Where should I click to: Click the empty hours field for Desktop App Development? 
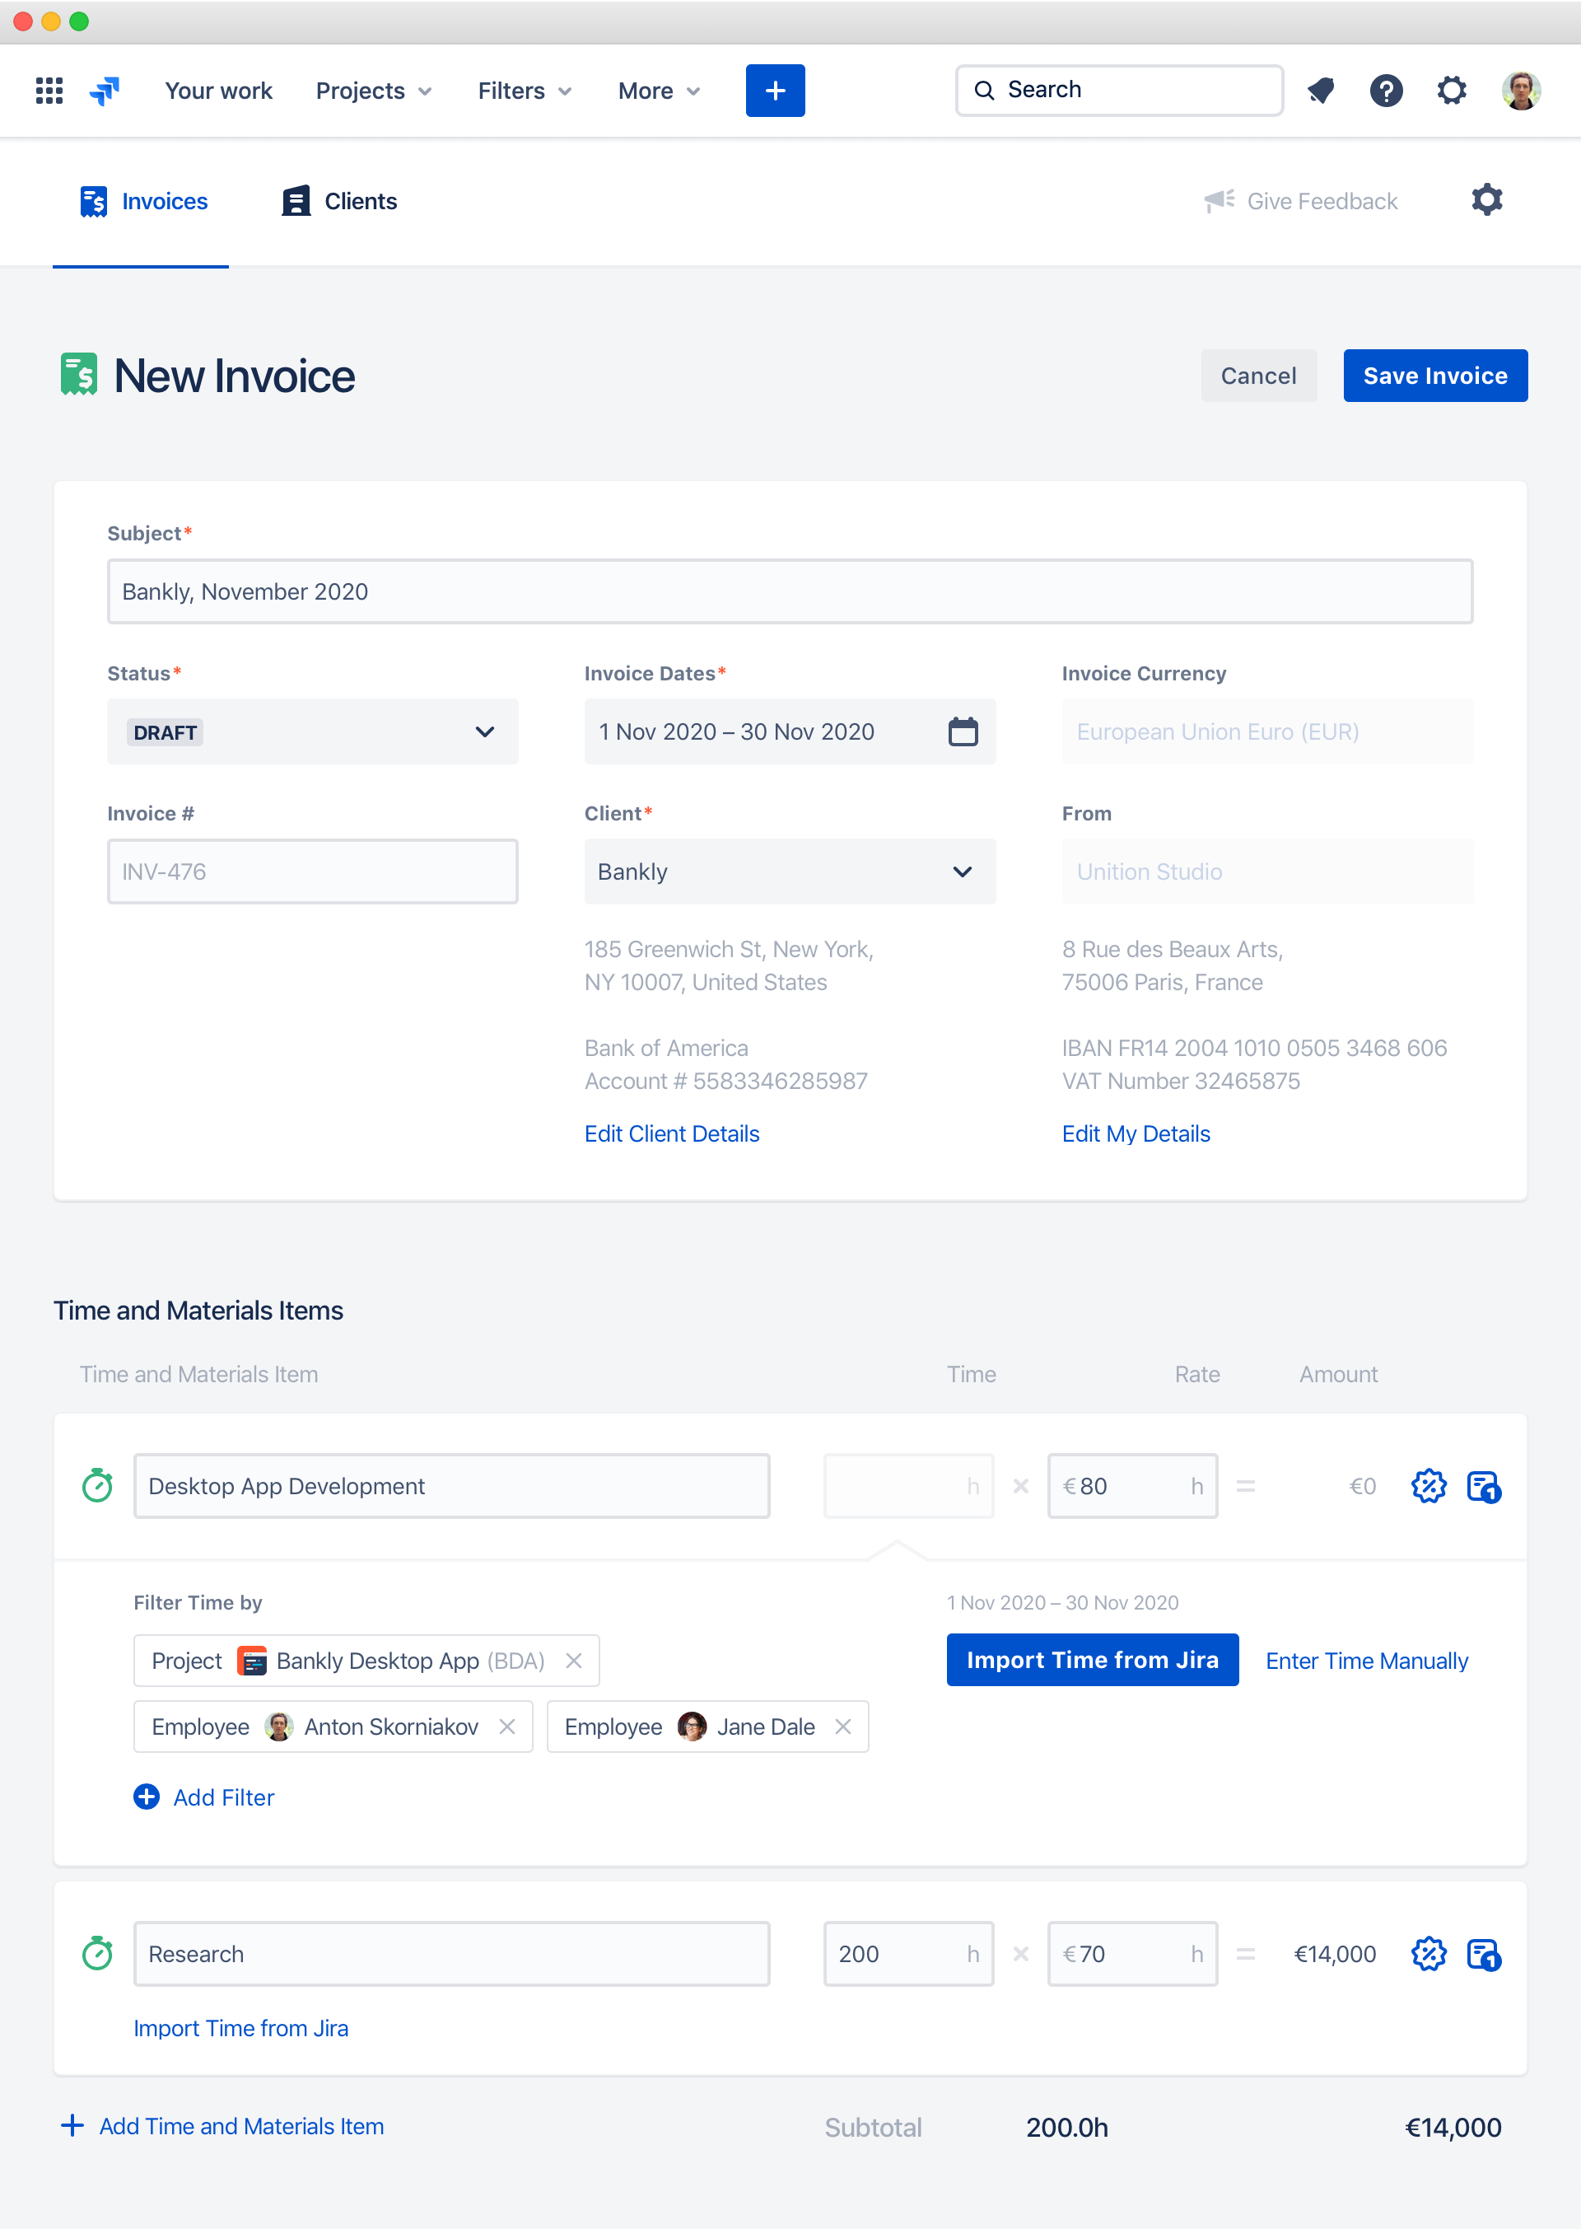point(908,1486)
